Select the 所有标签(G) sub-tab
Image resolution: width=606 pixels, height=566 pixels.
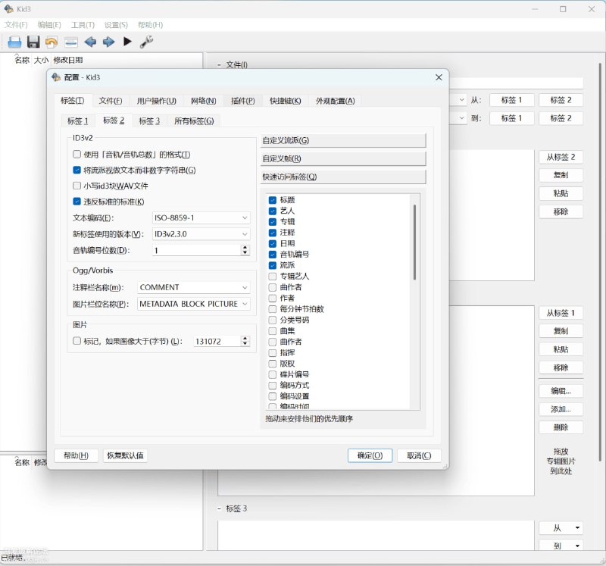pyautogui.click(x=194, y=121)
